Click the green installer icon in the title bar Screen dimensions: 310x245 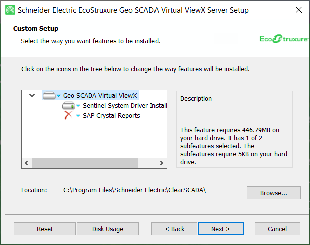coord(9,10)
